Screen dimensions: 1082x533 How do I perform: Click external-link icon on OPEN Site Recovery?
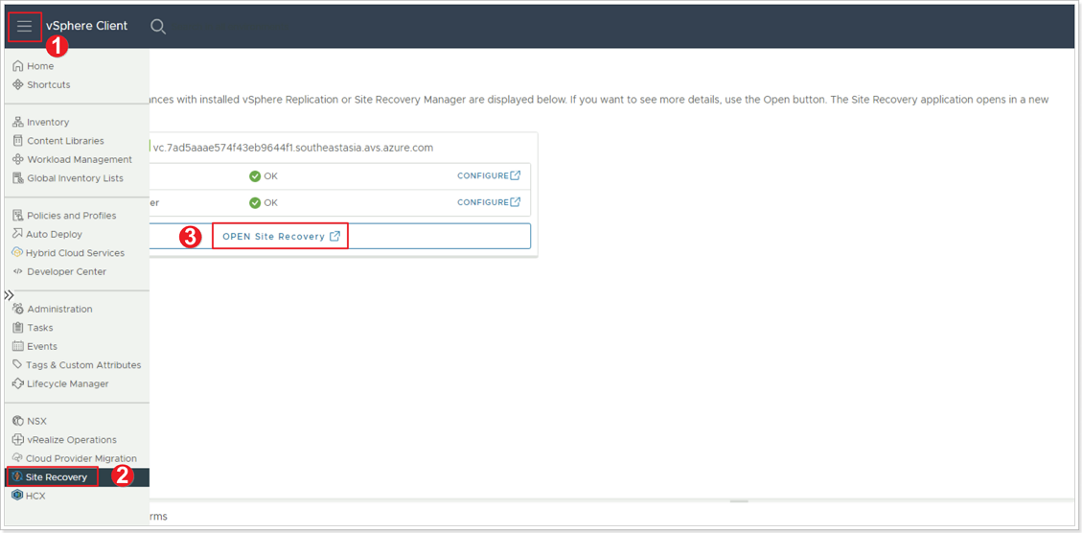[x=334, y=236]
